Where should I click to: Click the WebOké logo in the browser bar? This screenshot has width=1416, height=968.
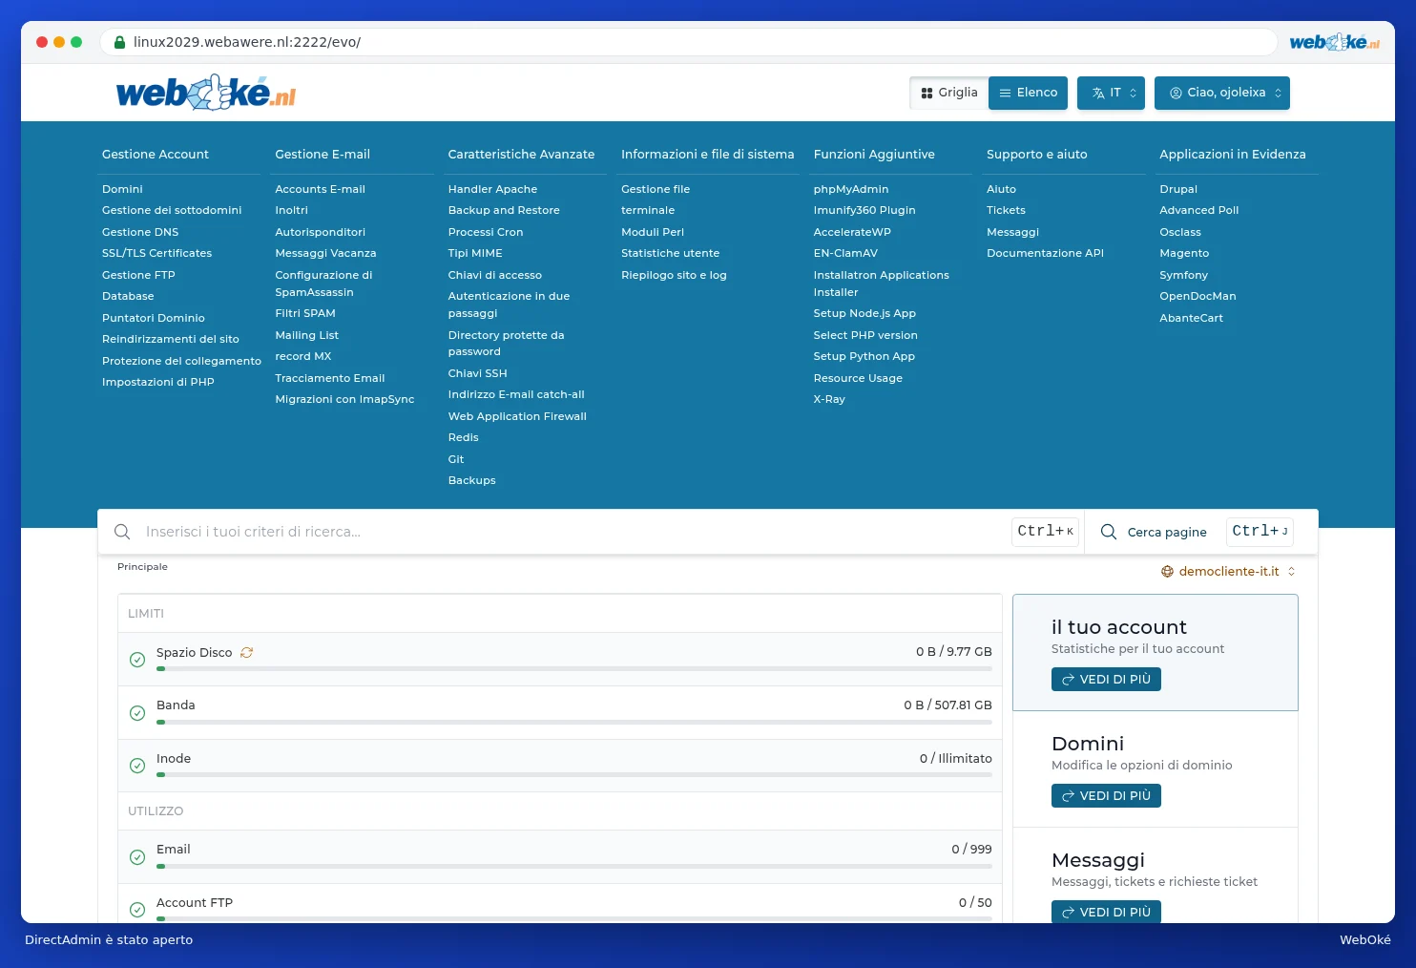(x=1335, y=42)
